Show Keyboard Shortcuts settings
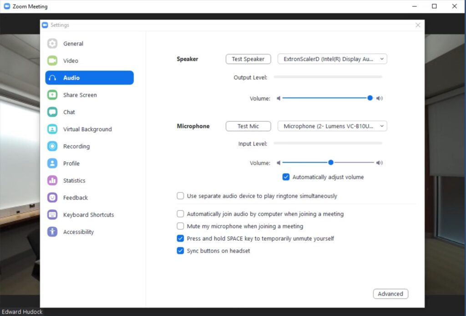This screenshot has width=466, height=316. 90,215
